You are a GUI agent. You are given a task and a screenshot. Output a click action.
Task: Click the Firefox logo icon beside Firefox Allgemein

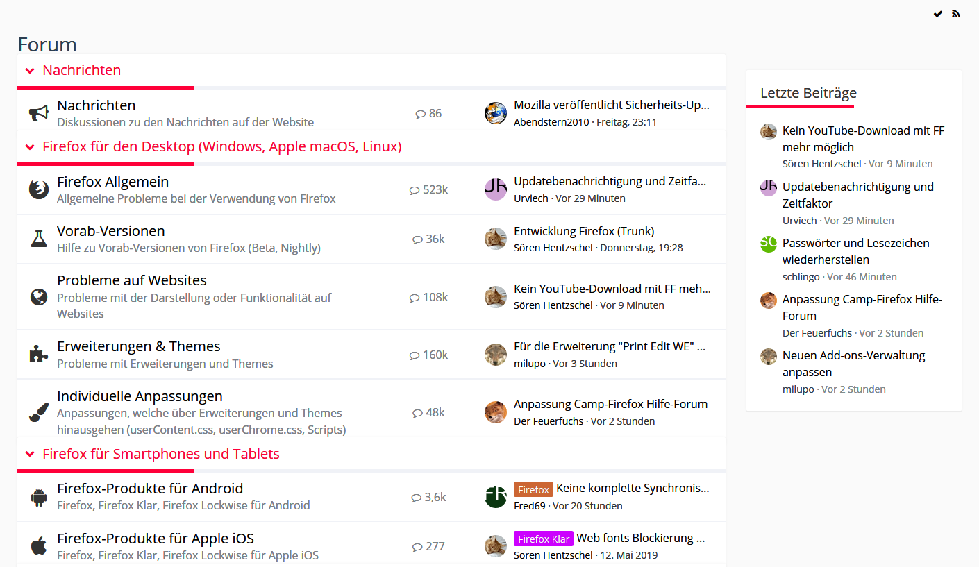pos(38,189)
